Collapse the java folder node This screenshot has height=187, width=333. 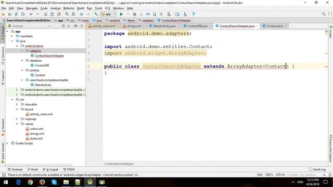point(12,41)
